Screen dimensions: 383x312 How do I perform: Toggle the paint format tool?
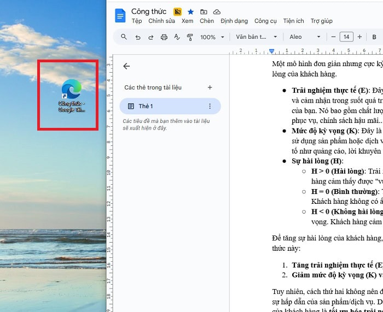pos(190,37)
